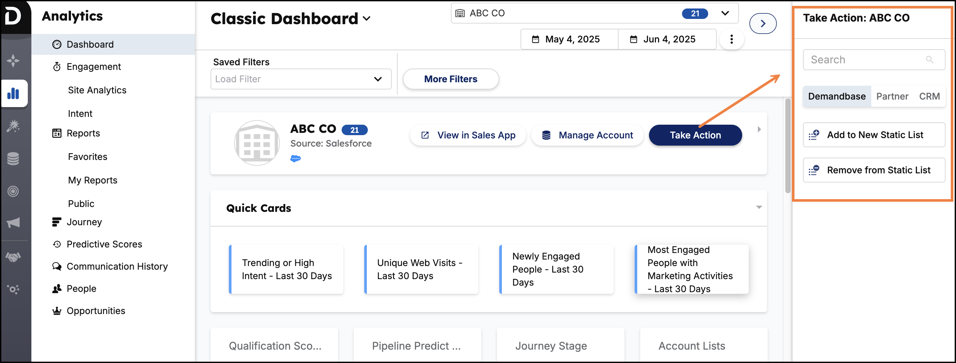
Task: Open Unique Web Visits quick card
Action: click(x=421, y=269)
